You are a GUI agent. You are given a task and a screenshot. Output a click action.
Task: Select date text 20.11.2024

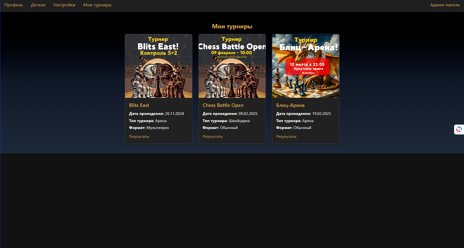[174, 114]
